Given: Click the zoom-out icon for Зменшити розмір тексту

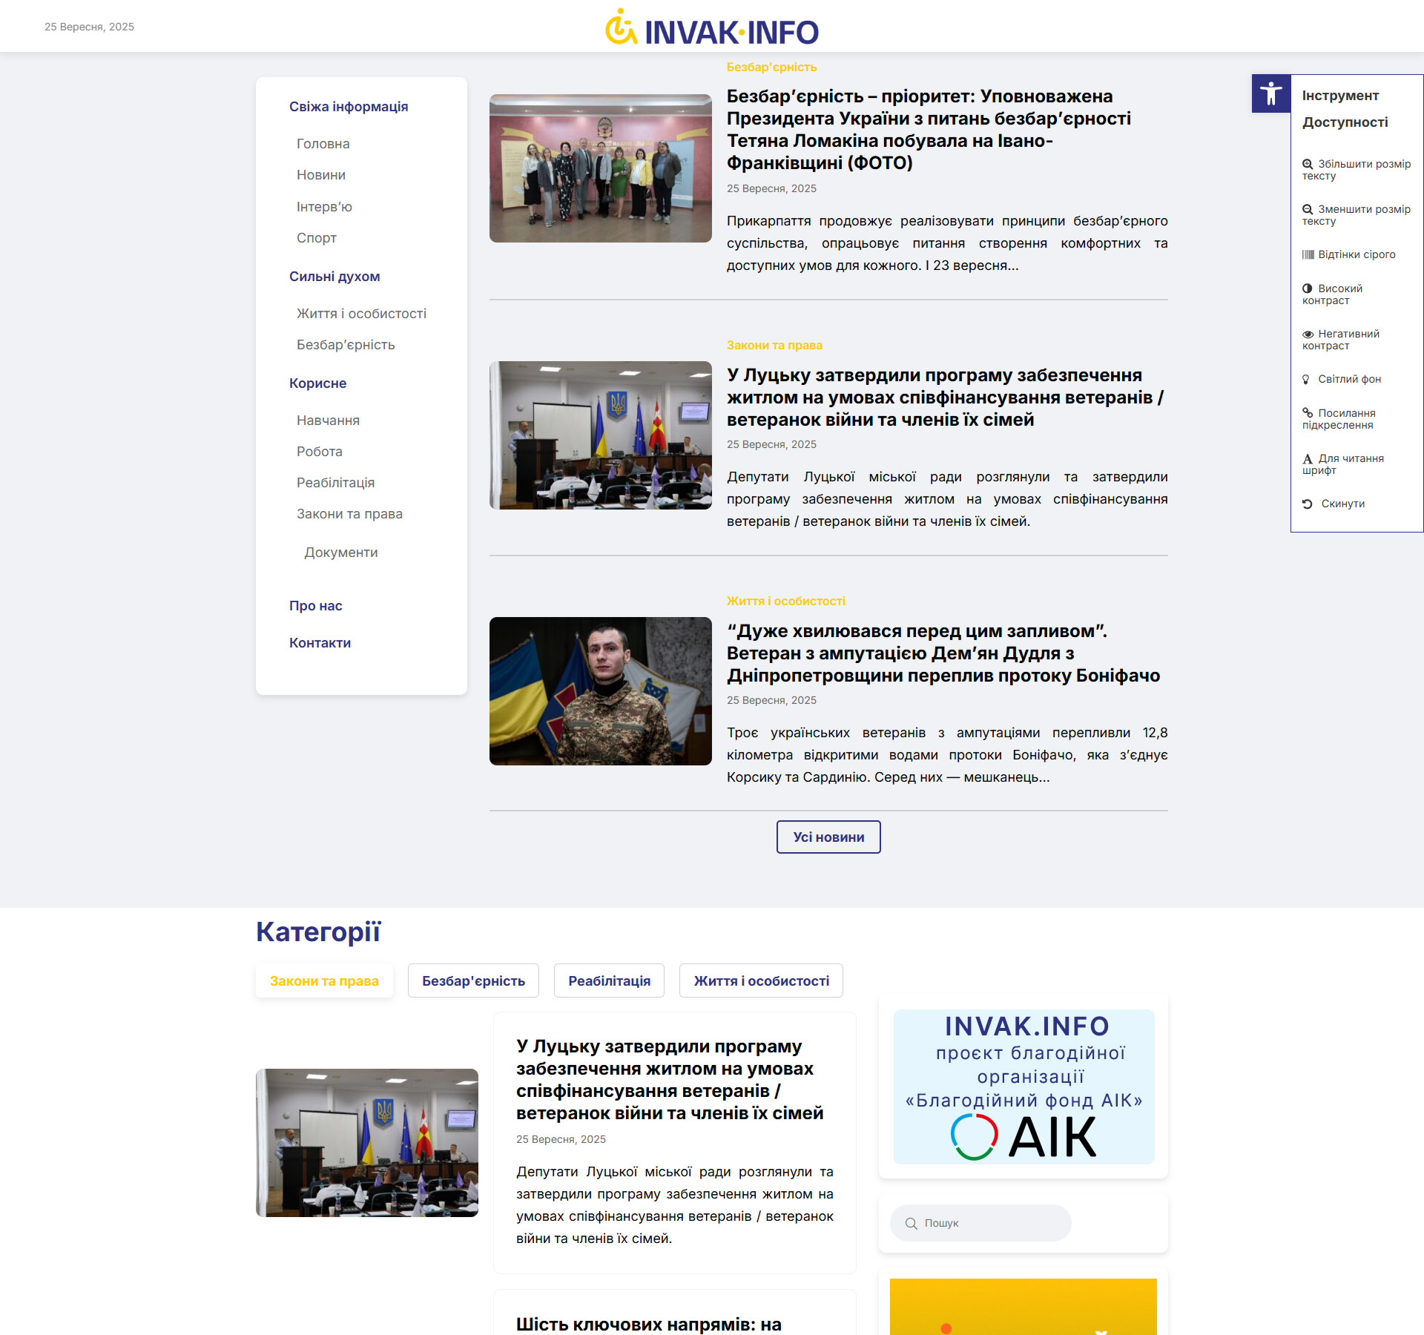Looking at the screenshot, I should coord(1308,209).
